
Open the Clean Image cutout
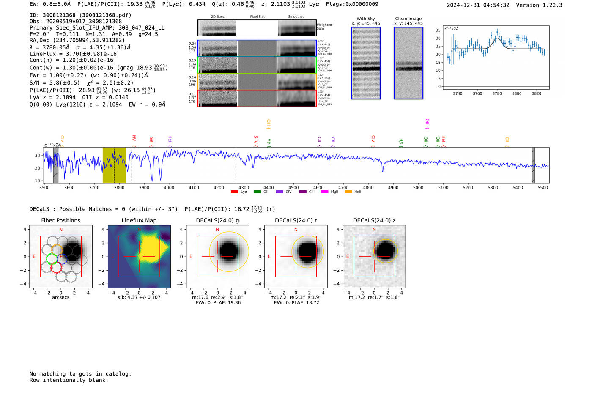pos(408,63)
